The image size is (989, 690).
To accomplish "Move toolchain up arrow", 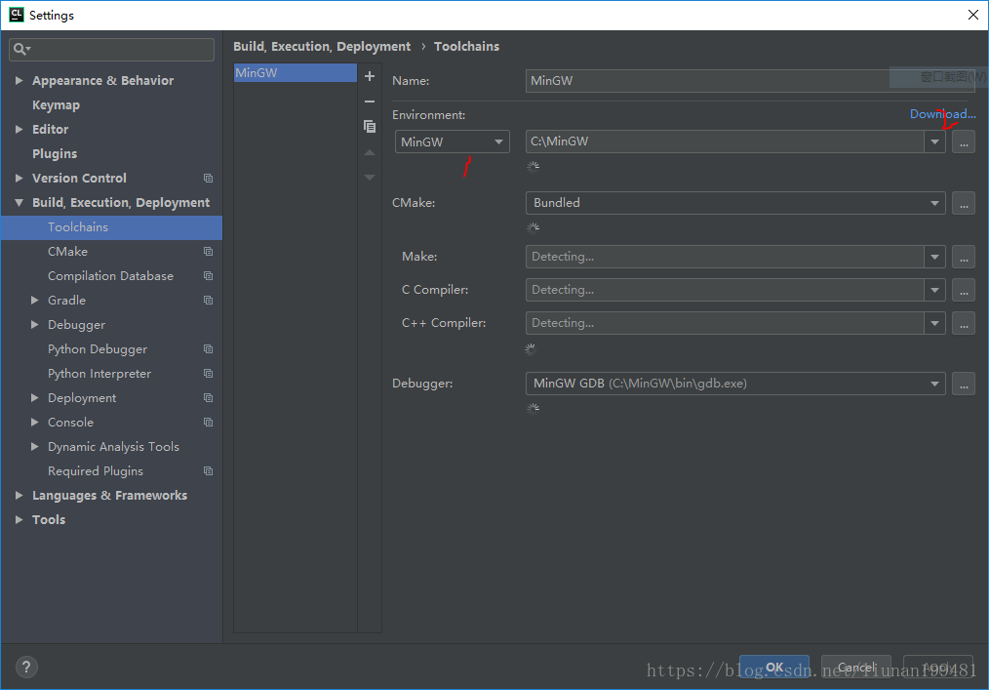I will (x=370, y=153).
